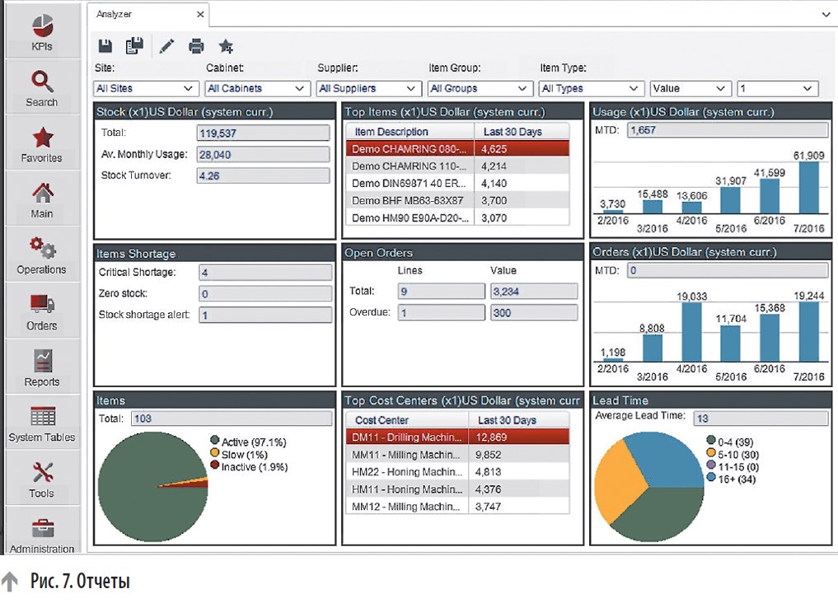The width and height of the screenshot is (838, 603).
Task: Expand the All Suppliers dropdown
Action: coord(368,88)
